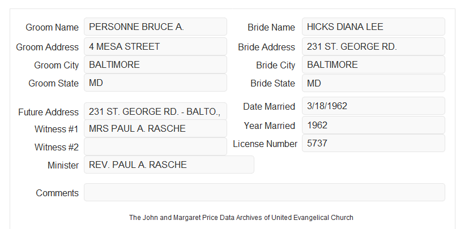The width and height of the screenshot is (456, 229).
Task: Click the Bride Address field
Action: coord(373,46)
